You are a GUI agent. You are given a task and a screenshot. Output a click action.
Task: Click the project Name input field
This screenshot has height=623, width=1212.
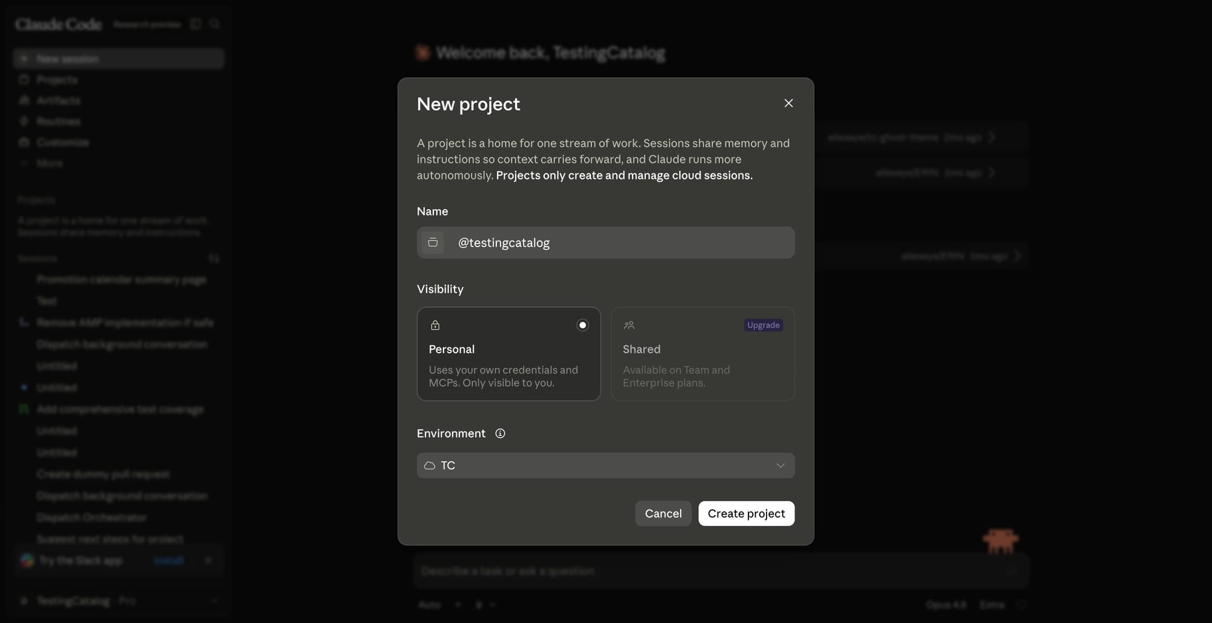coord(605,242)
